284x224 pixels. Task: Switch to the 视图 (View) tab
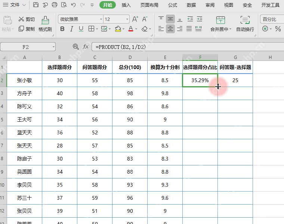229,5
